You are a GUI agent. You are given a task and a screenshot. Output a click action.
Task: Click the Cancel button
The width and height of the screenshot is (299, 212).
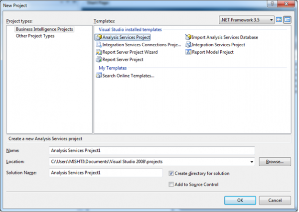pos(275,201)
